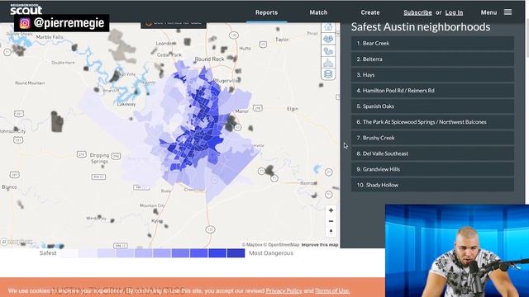Click the Improve this map link

click(x=320, y=245)
